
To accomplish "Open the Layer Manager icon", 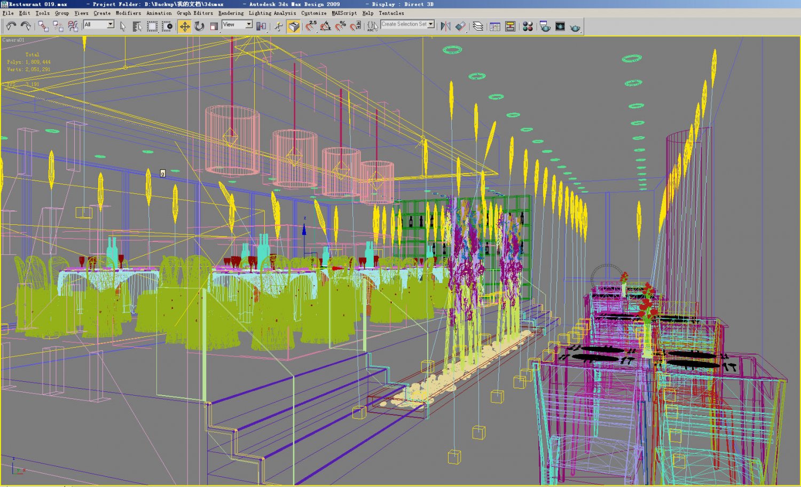I will click(x=478, y=26).
